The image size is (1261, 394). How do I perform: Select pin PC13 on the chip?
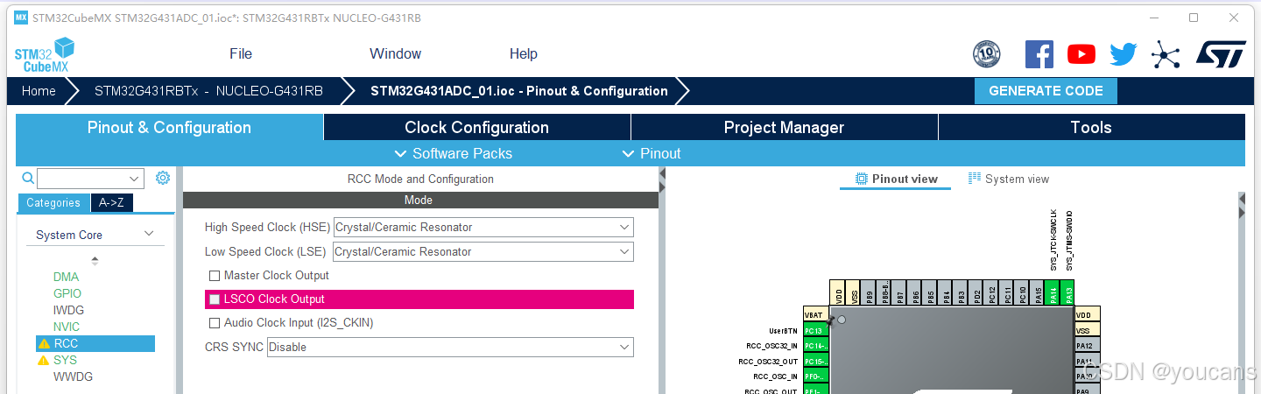pos(816,331)
